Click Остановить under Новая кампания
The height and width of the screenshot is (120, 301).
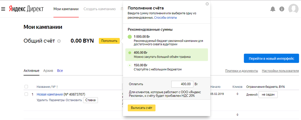tap(74, 100)
